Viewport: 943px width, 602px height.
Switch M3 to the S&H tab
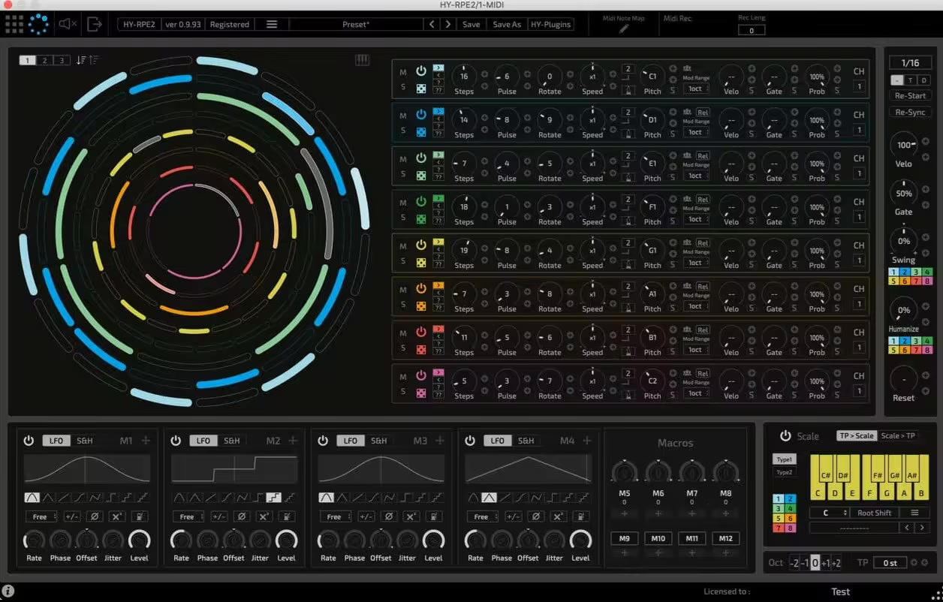pos(379,441)
